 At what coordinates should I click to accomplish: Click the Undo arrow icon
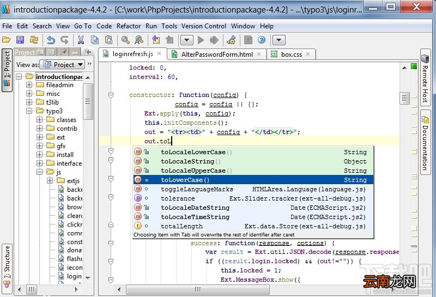pyautogui.click(x=51, y=40)
